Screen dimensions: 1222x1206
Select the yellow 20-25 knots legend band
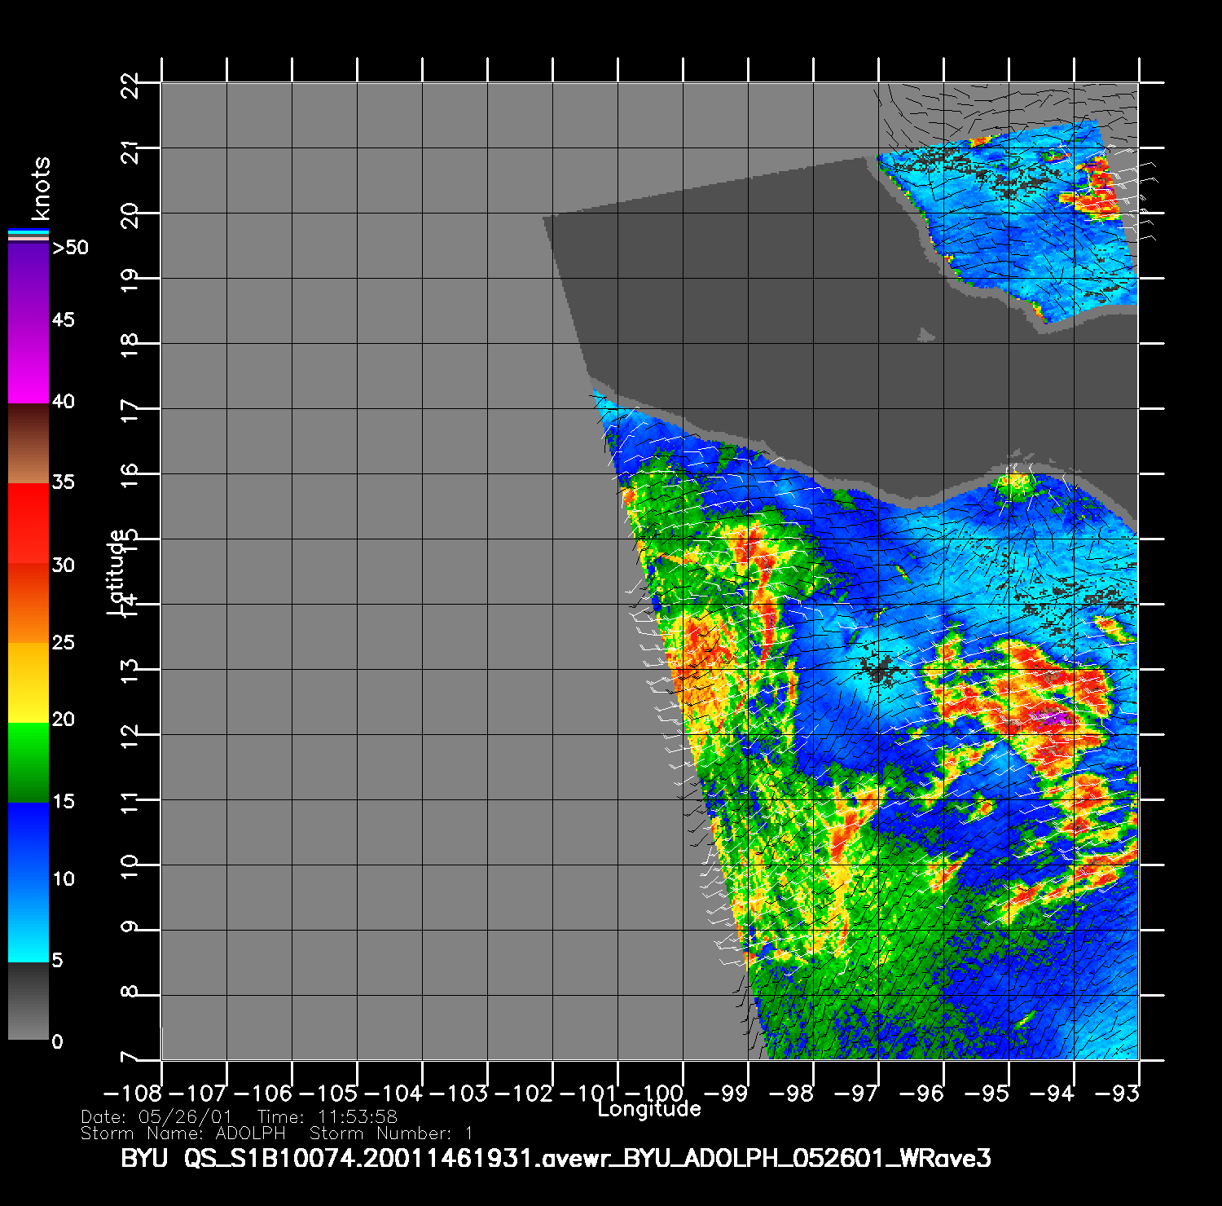click(x=28, y=682)
